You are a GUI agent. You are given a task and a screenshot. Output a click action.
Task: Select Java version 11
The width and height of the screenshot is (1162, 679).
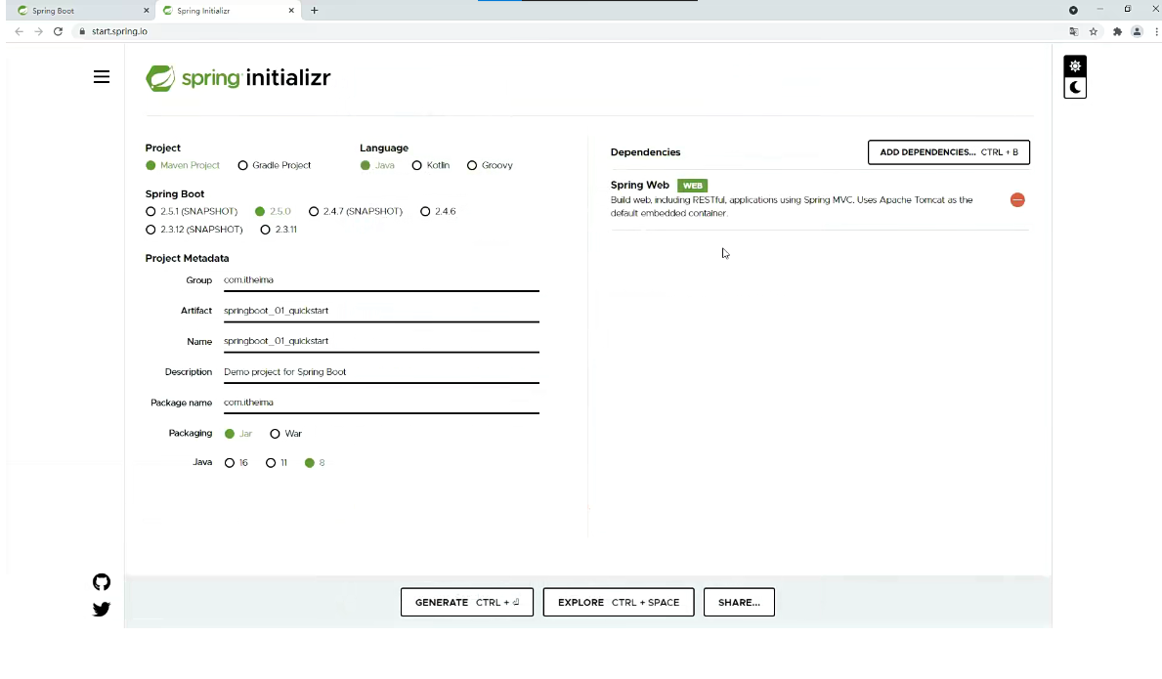coord(271,463)
